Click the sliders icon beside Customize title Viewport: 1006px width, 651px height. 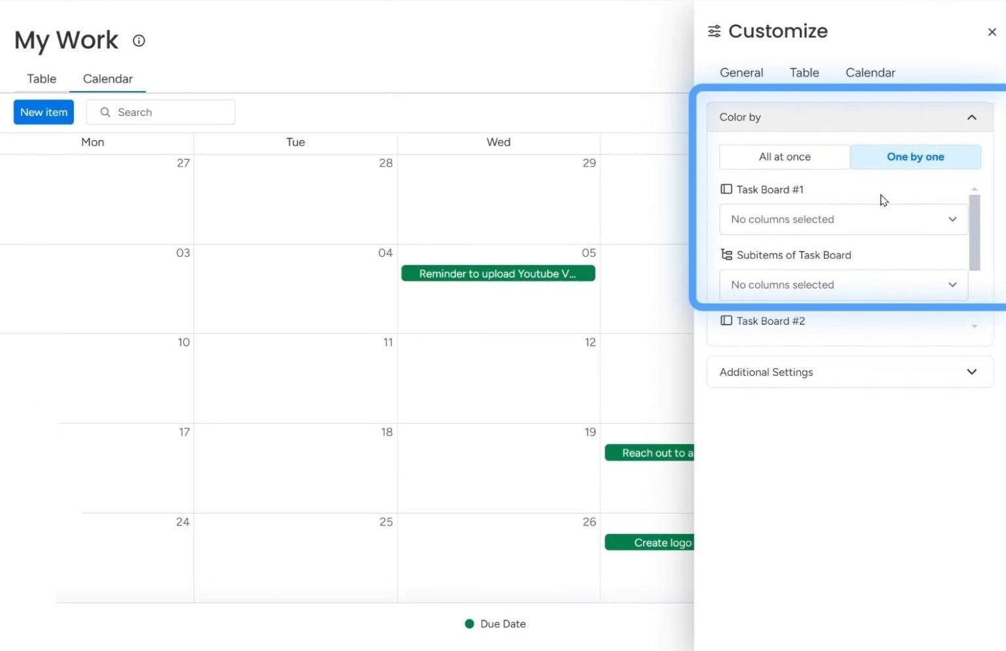[x=714, y=31]
